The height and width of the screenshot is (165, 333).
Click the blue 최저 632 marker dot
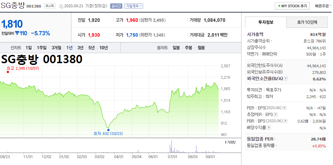[108, 130]
